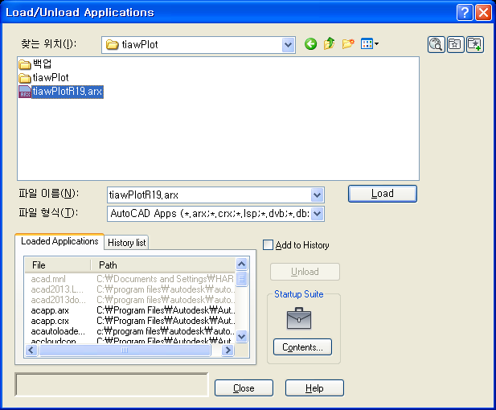Expand the file name dropdown arrow
This screenshot has width=496, height=410.
tap(318, 195)
